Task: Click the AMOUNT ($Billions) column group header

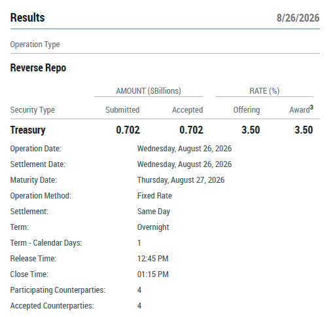Action: click(148, 91)
